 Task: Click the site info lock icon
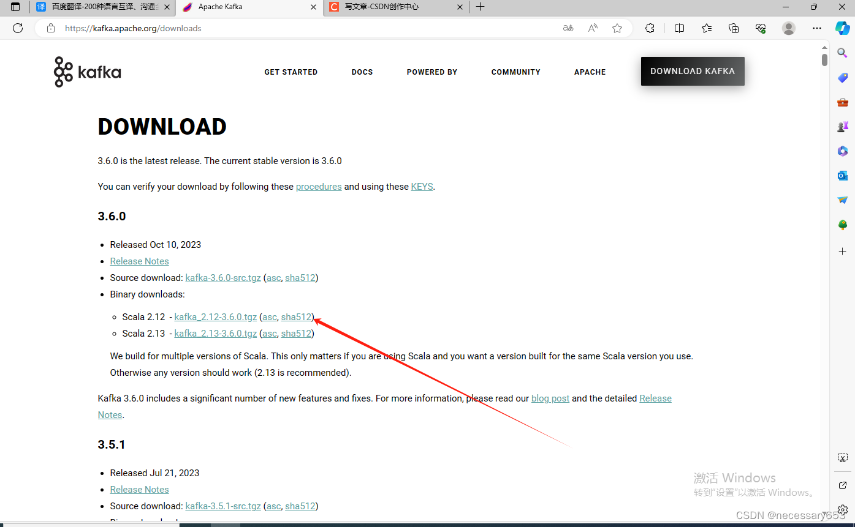click(x=51, y=28)
